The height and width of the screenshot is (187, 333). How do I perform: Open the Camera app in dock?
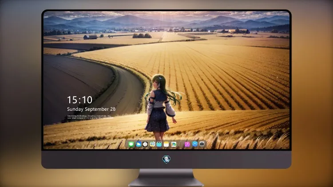click(x=202, y=144)
